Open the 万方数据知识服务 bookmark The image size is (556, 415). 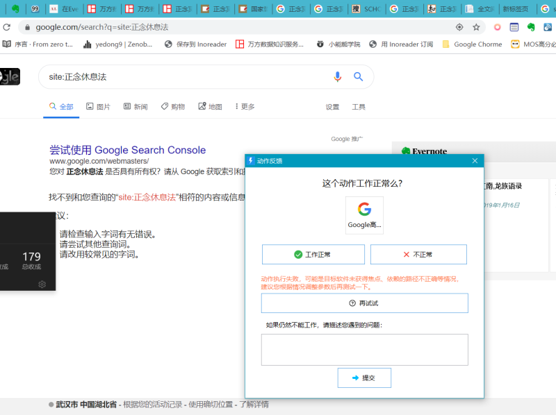click(x=270, y=44)
